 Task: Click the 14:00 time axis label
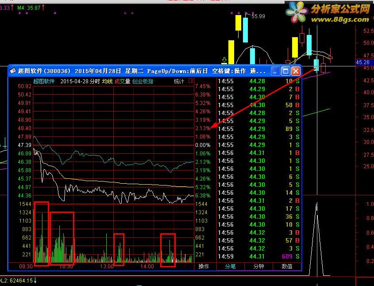pos(147,266)
